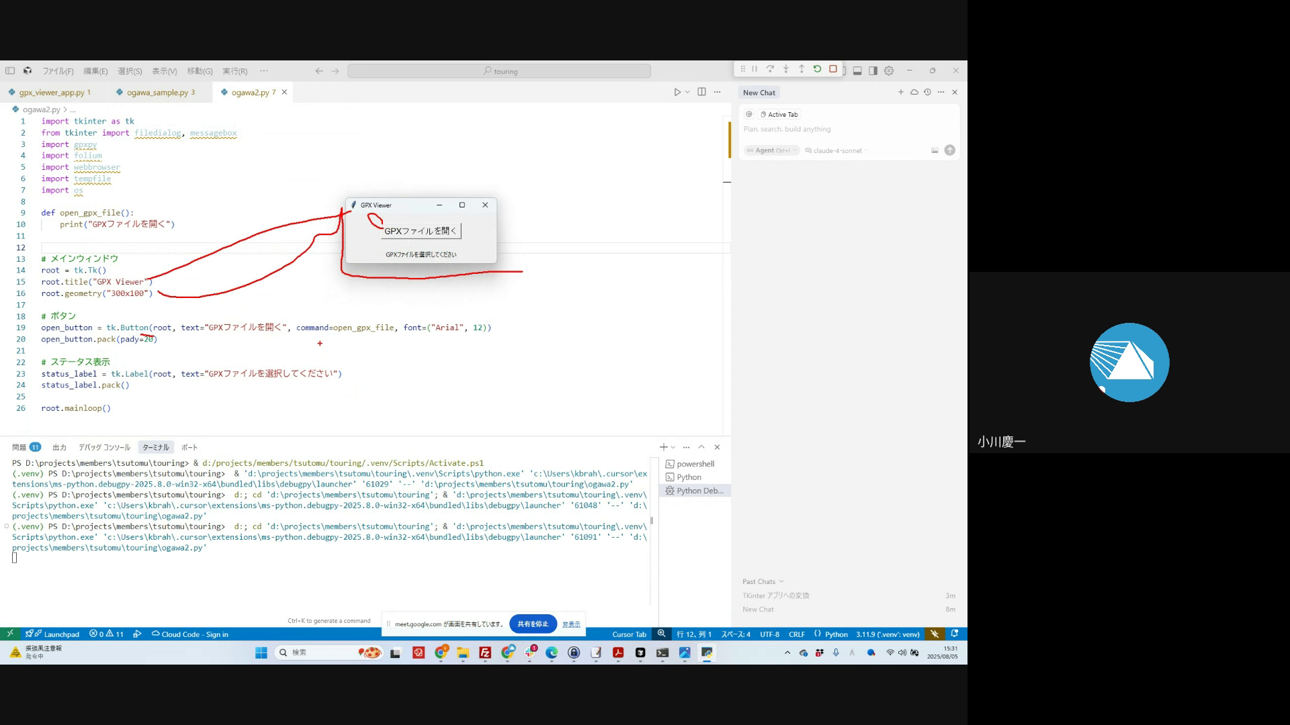This screenshot has width=1290, height=725.
Task: Toggle the bottom panel layout button
Action: pos(857,70)
